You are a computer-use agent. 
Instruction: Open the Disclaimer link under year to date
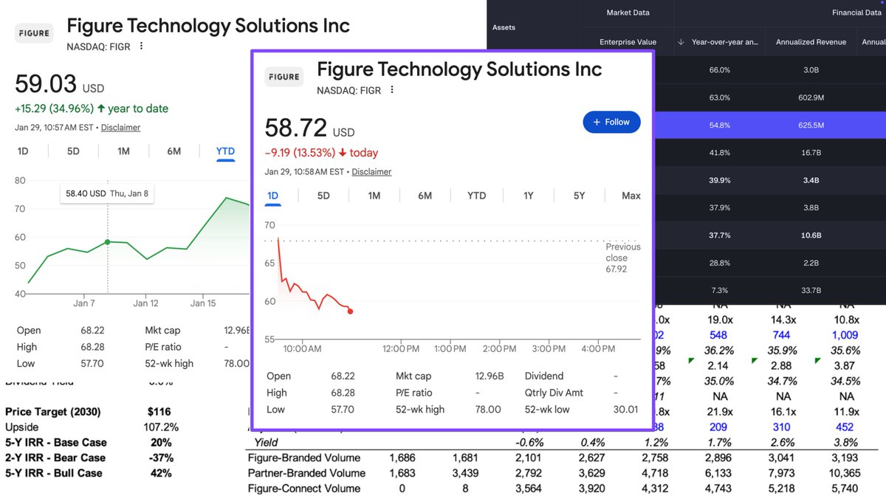[120, 128]
